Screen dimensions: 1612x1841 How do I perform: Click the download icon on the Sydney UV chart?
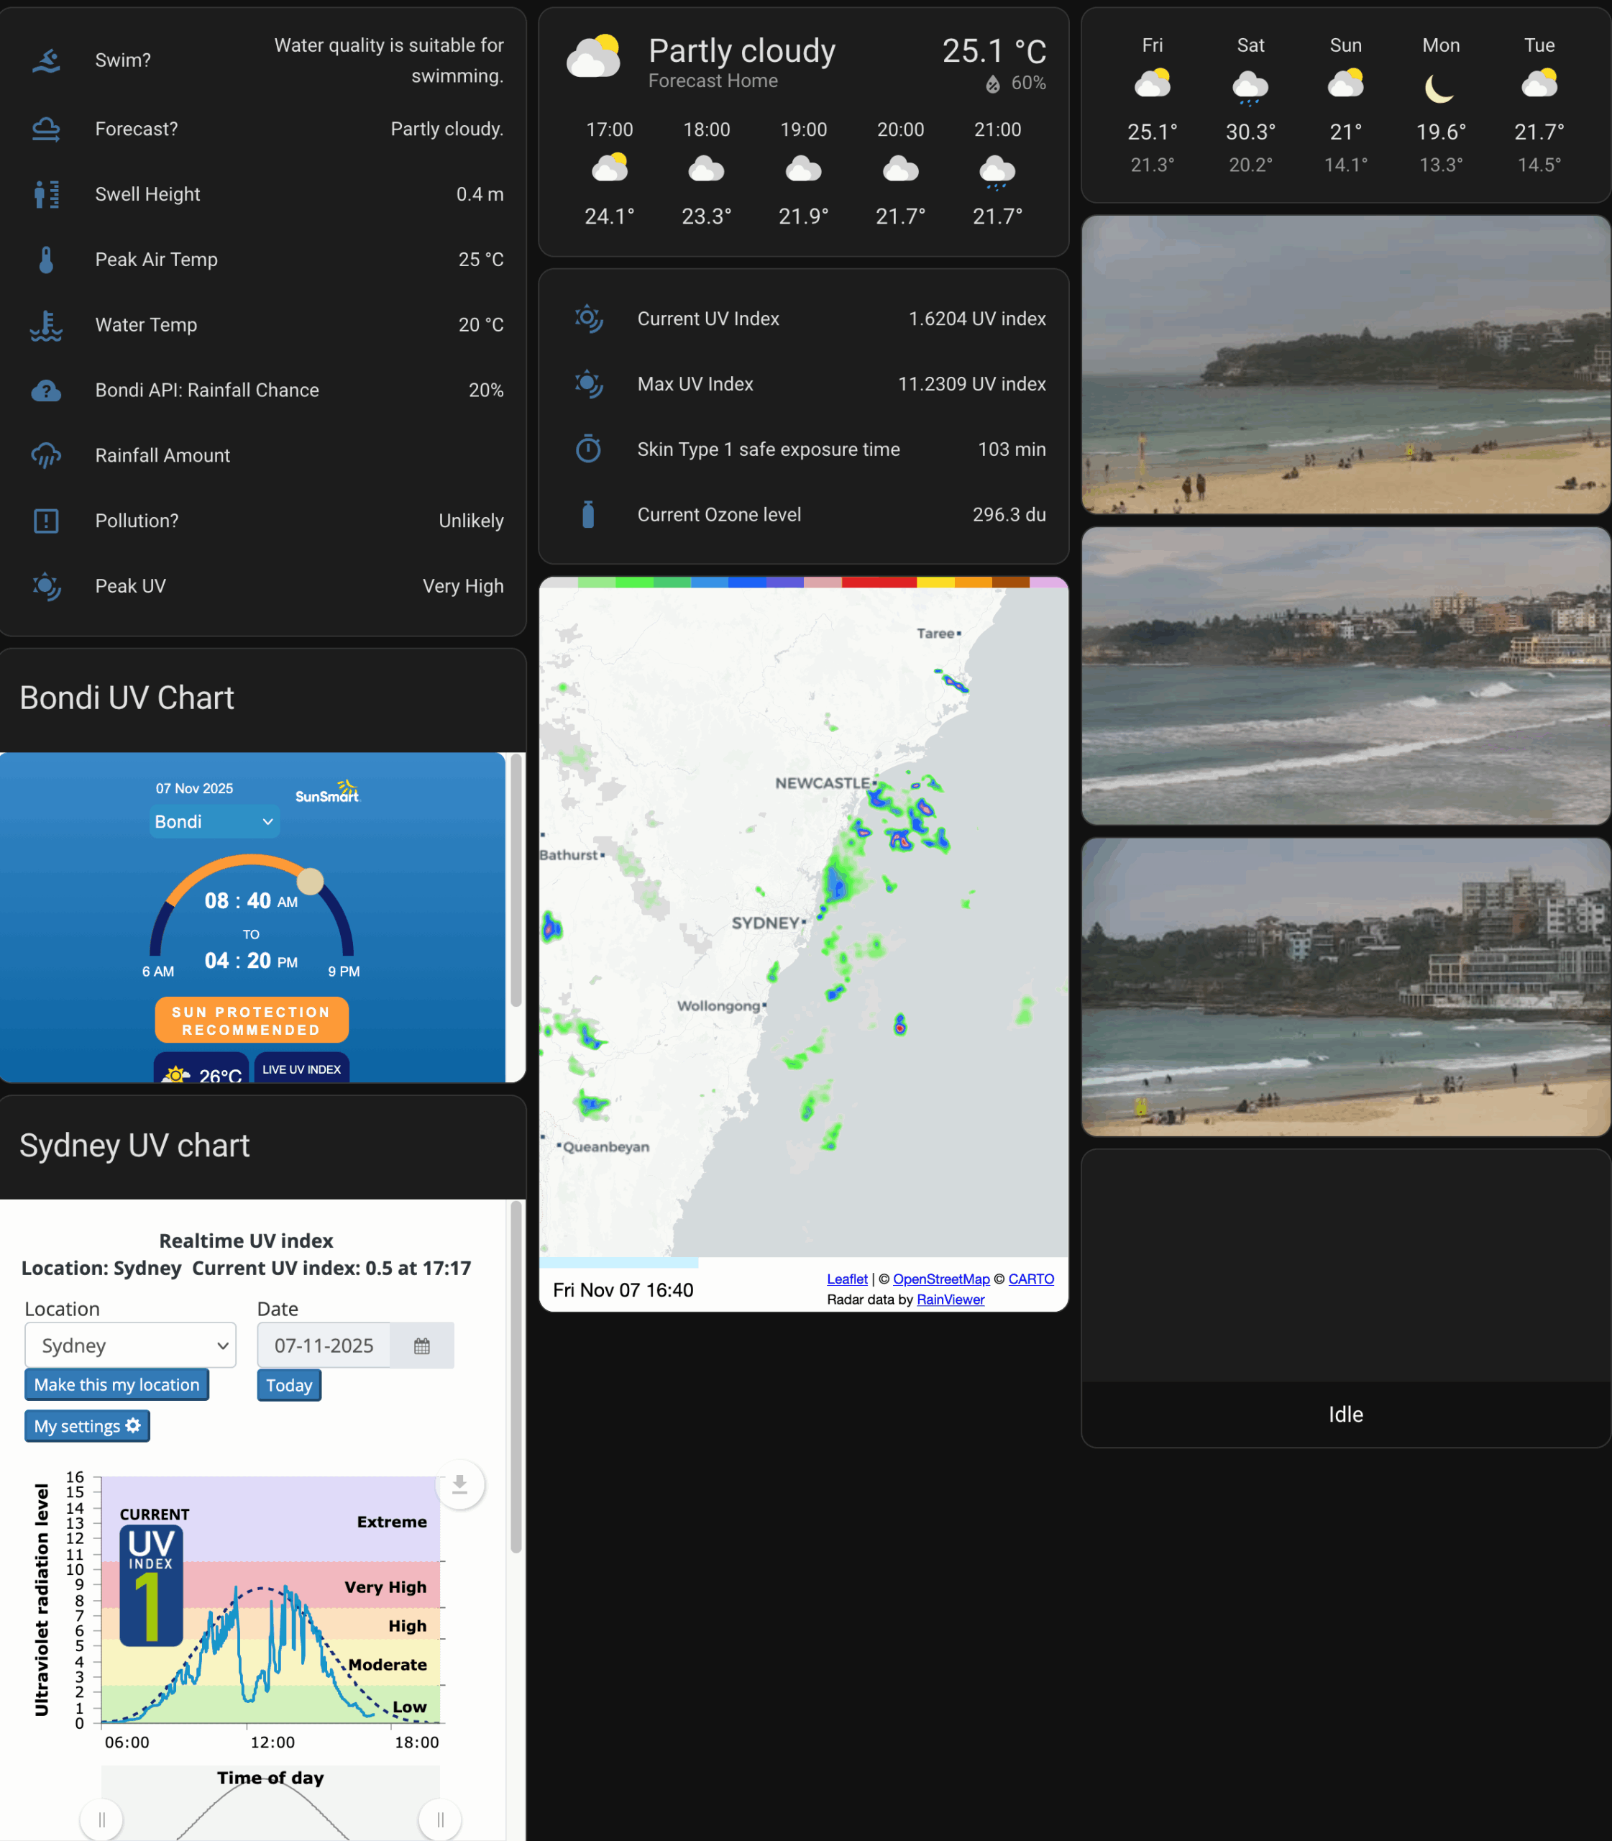pyautogui.click(x=459, y=1485)
